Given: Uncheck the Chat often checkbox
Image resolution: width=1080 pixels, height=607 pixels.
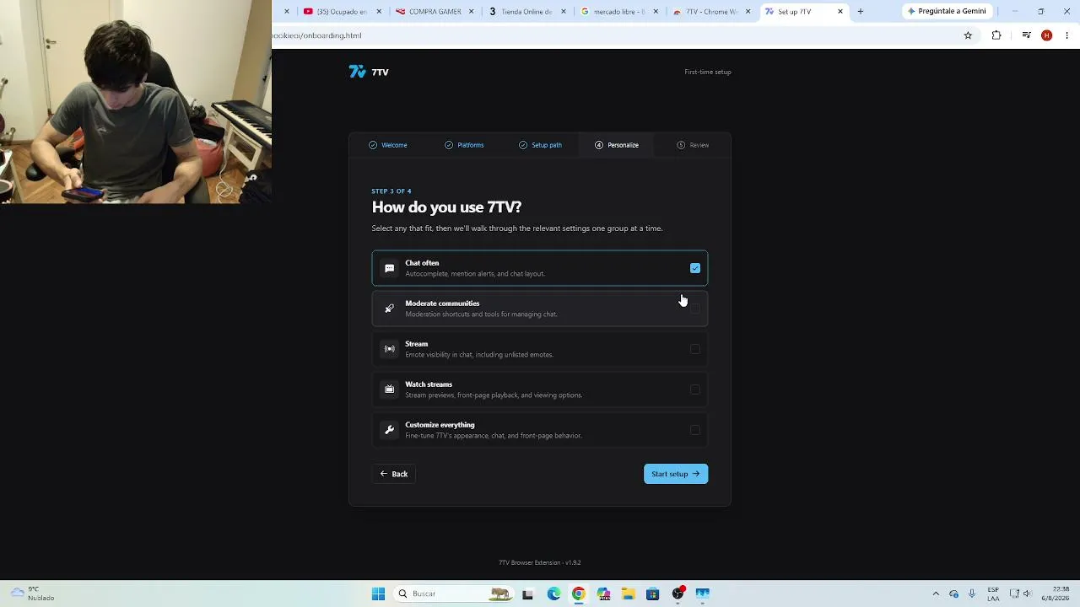Looking at the screenshot, I should pyautogui.click(x=695, y=268).
